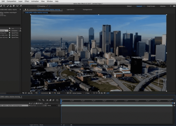This screenshot has height=126, width=176.
Task: Toggle pixel aspect ratio correction icon
Action: (x=94, y=93)
